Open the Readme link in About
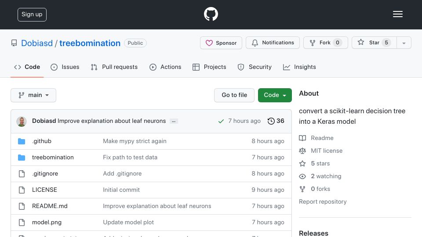Image resolution: width=422 pixels, height=237 pixels. click(322, 138)
